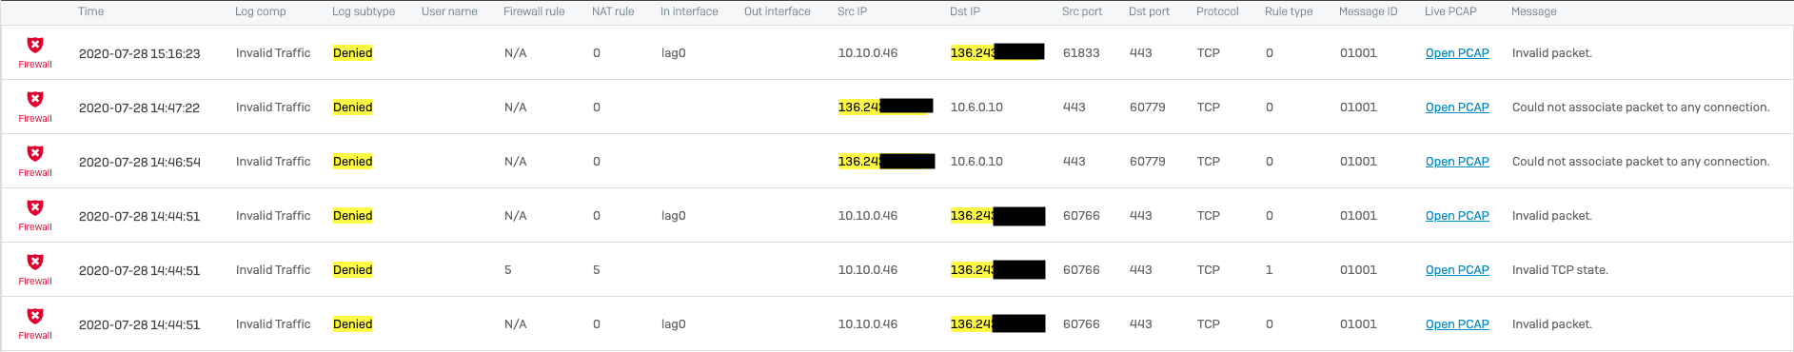Click the Message column header
Screen dimensions: 1794x352
pos(1534,11)
